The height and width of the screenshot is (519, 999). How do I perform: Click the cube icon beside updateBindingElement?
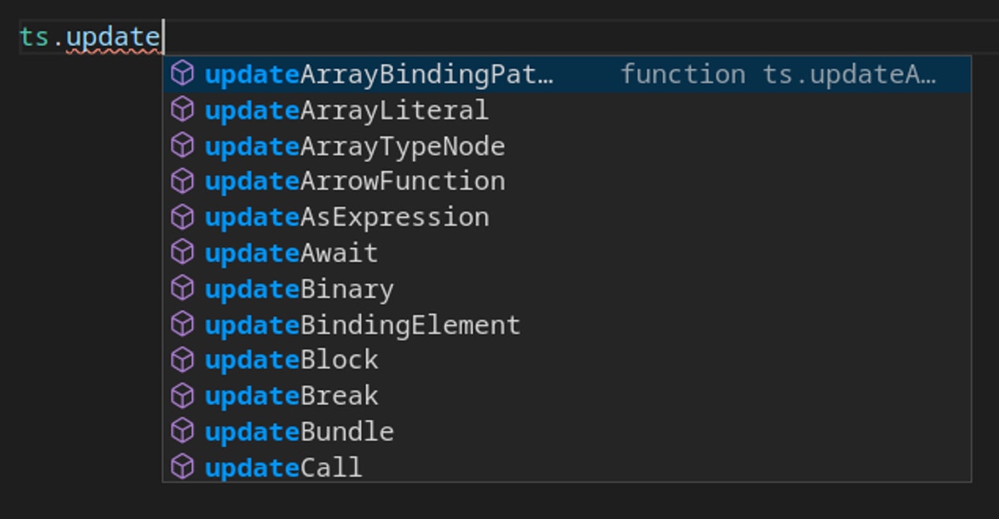tap(181, 324)
